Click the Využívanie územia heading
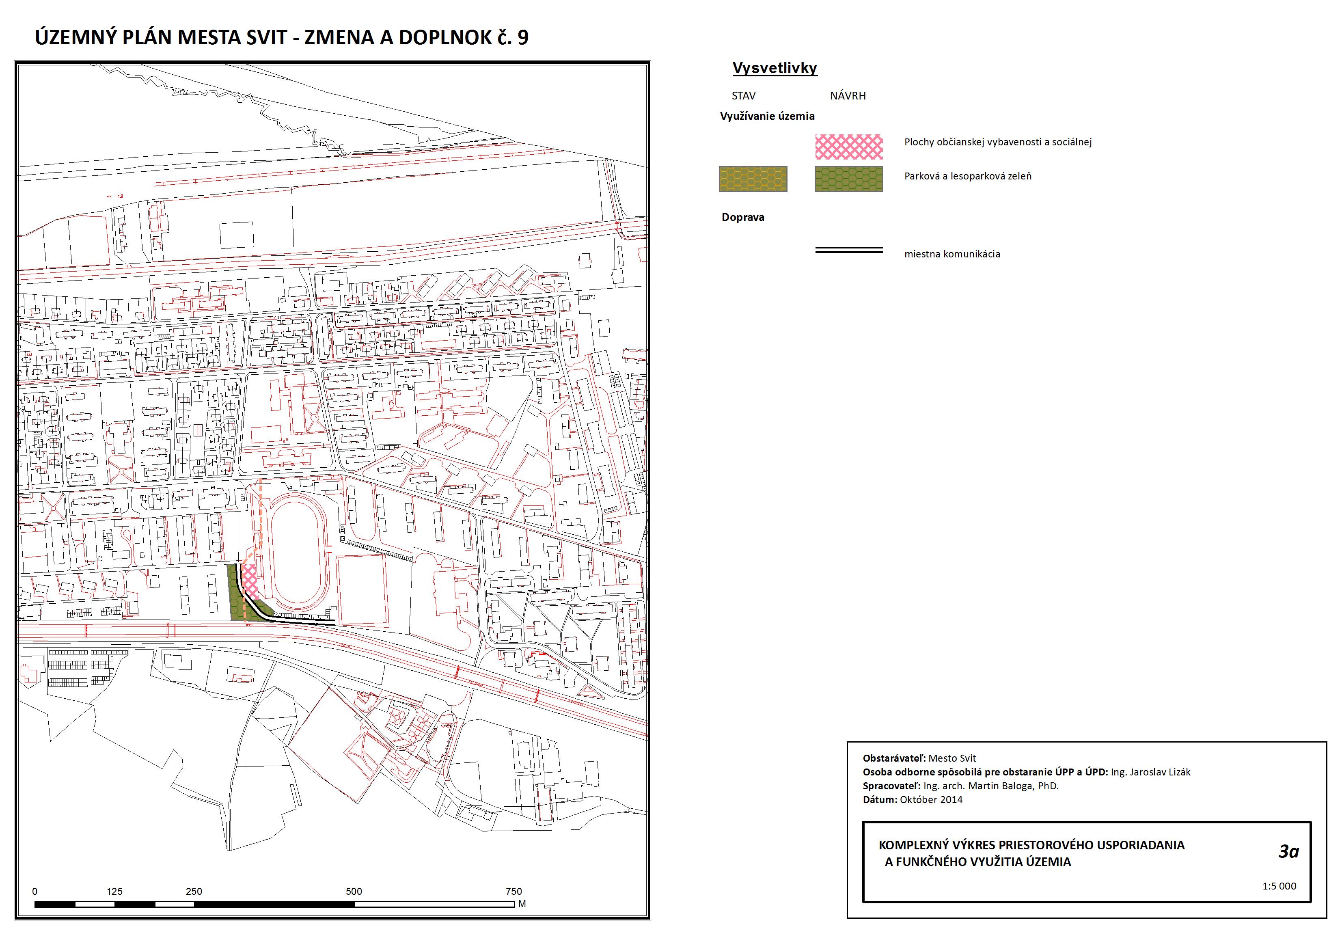Image resolution: width=1342 pixels, height=950 pixels. pos(767,116)
